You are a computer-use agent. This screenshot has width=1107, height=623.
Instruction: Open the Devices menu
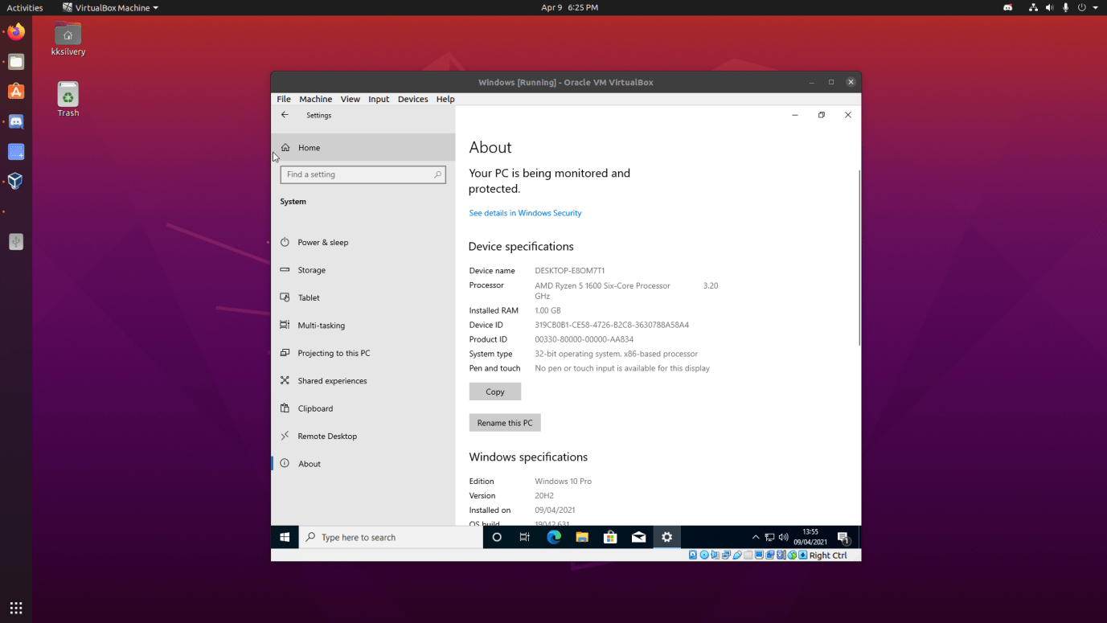coord(412,99)
